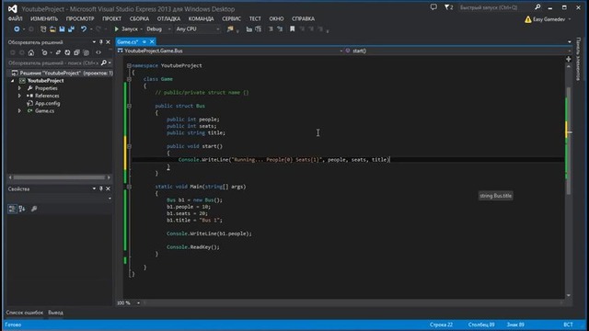Save the current file with single floppy icon
The image size is (589, 331).
click(62, 29)
